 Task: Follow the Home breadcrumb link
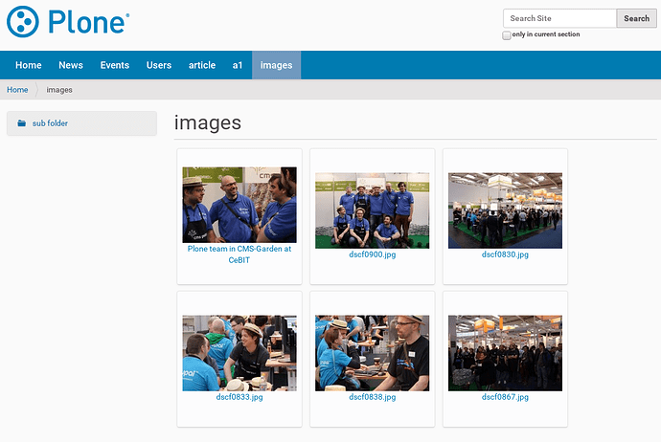pyautogui.click(x=17, y=90)
